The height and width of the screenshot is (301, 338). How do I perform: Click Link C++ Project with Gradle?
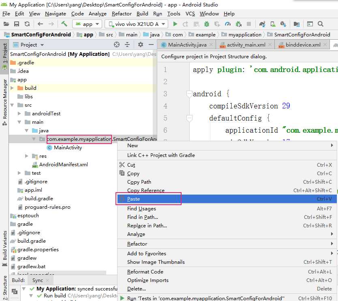227,155
